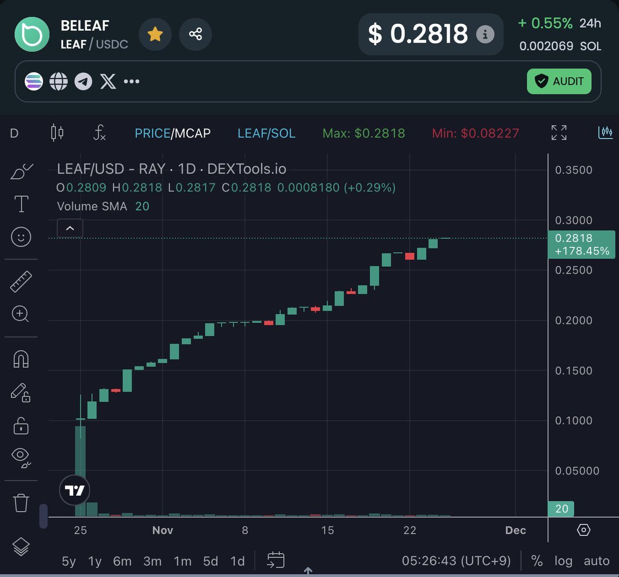Select the Brush drawing tool

[x=22, y=172]
